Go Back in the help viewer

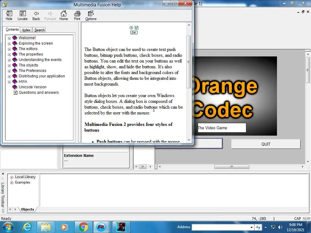point(36,15)
